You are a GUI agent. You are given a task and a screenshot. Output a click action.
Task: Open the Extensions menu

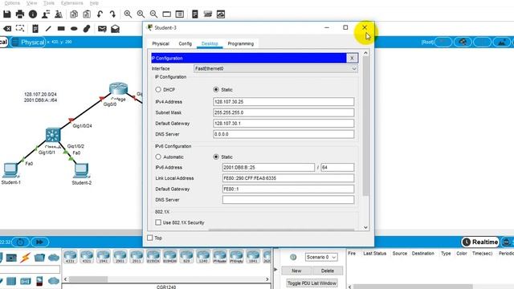point(71,3)
